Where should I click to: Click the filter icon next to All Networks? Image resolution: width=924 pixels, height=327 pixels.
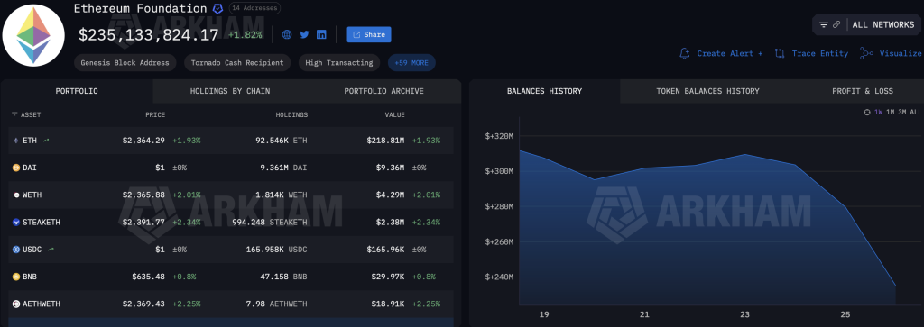824,24
